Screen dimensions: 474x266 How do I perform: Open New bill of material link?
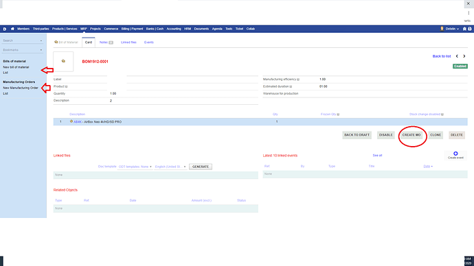pos(16,67)
